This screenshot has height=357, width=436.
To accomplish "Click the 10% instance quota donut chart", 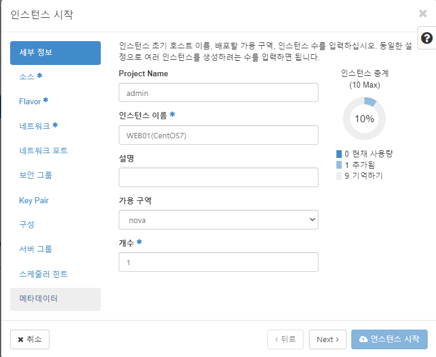I will pyautogui.click(x=364, y=119).
